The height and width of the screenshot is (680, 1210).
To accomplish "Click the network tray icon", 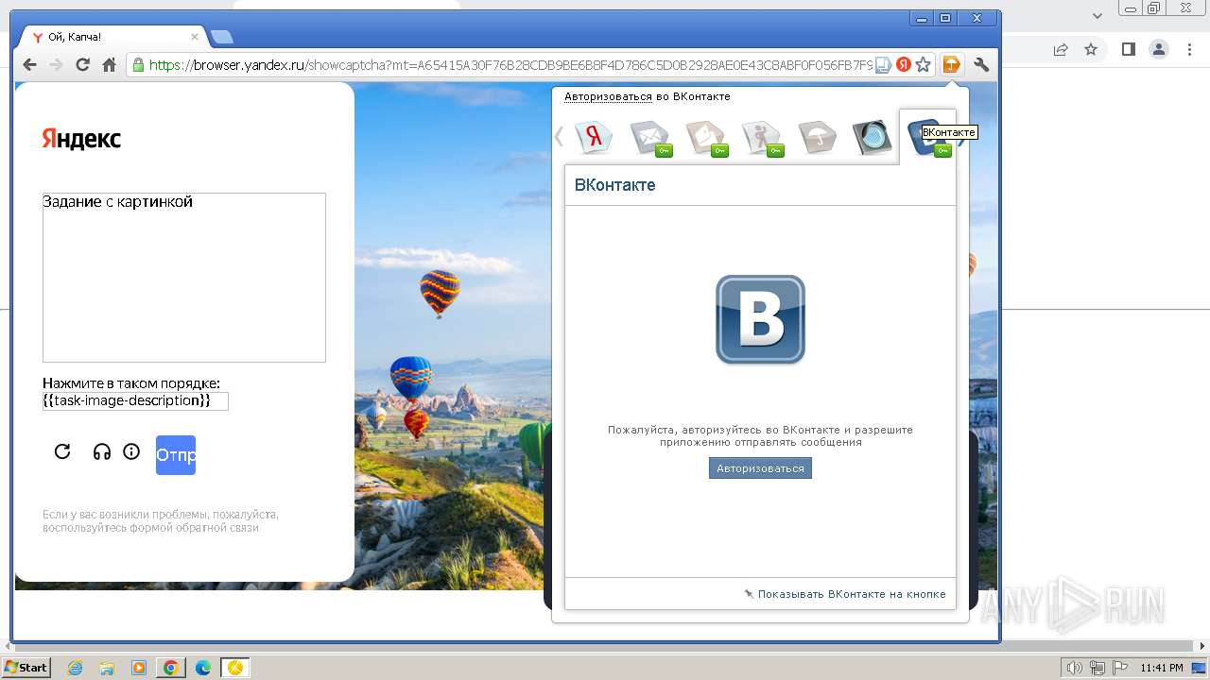I will [1099, 668].
